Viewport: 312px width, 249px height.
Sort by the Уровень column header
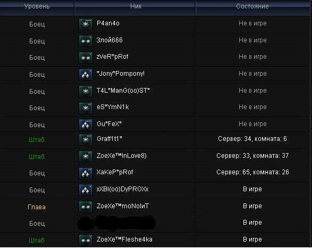[37, 7]
